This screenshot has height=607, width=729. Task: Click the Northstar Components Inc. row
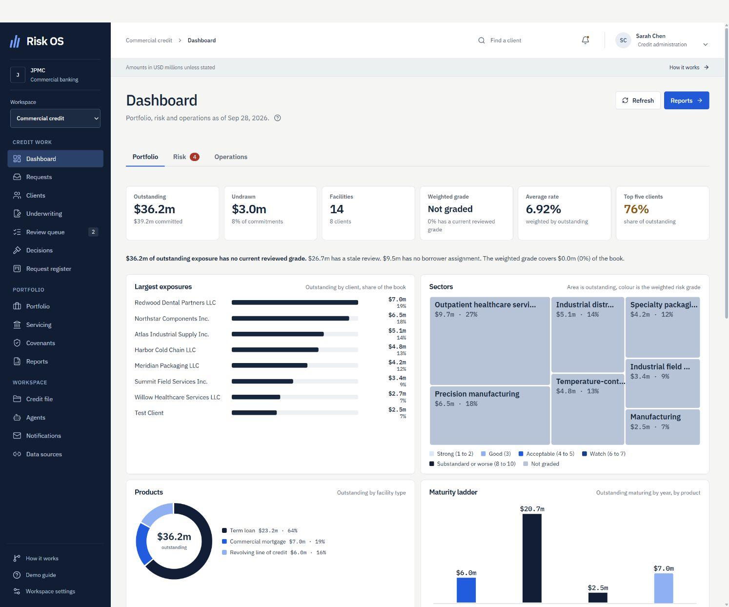point(270,319)
